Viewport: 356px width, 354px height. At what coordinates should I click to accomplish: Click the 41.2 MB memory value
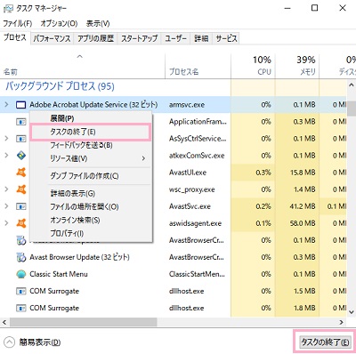tap(303, 206)
